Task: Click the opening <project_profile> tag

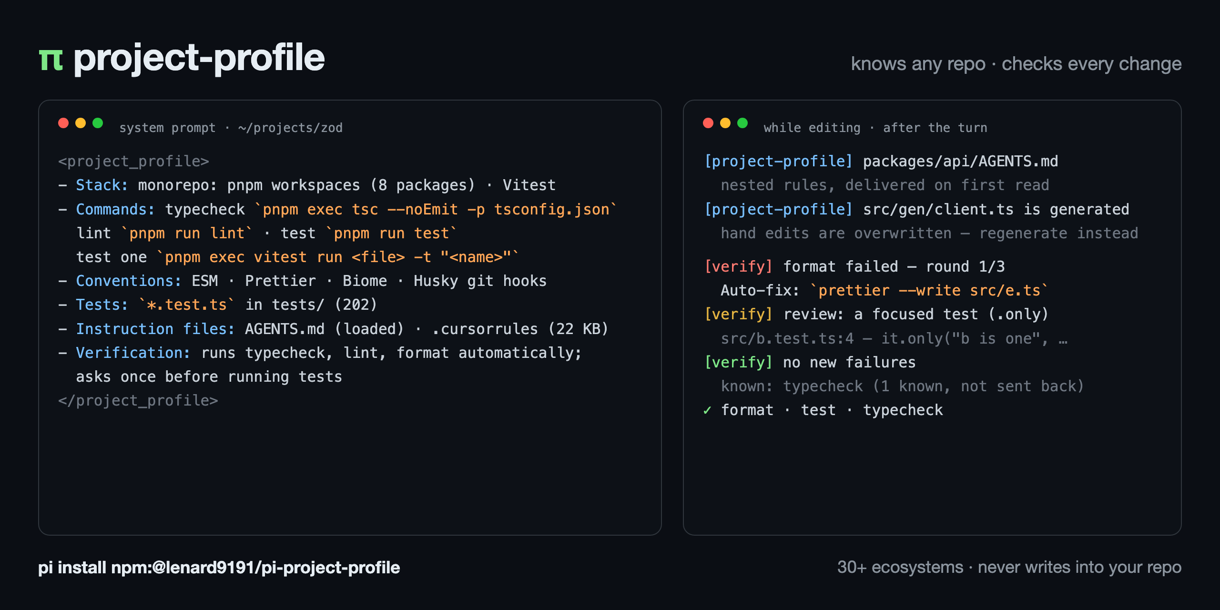Action: click(133, 162)
